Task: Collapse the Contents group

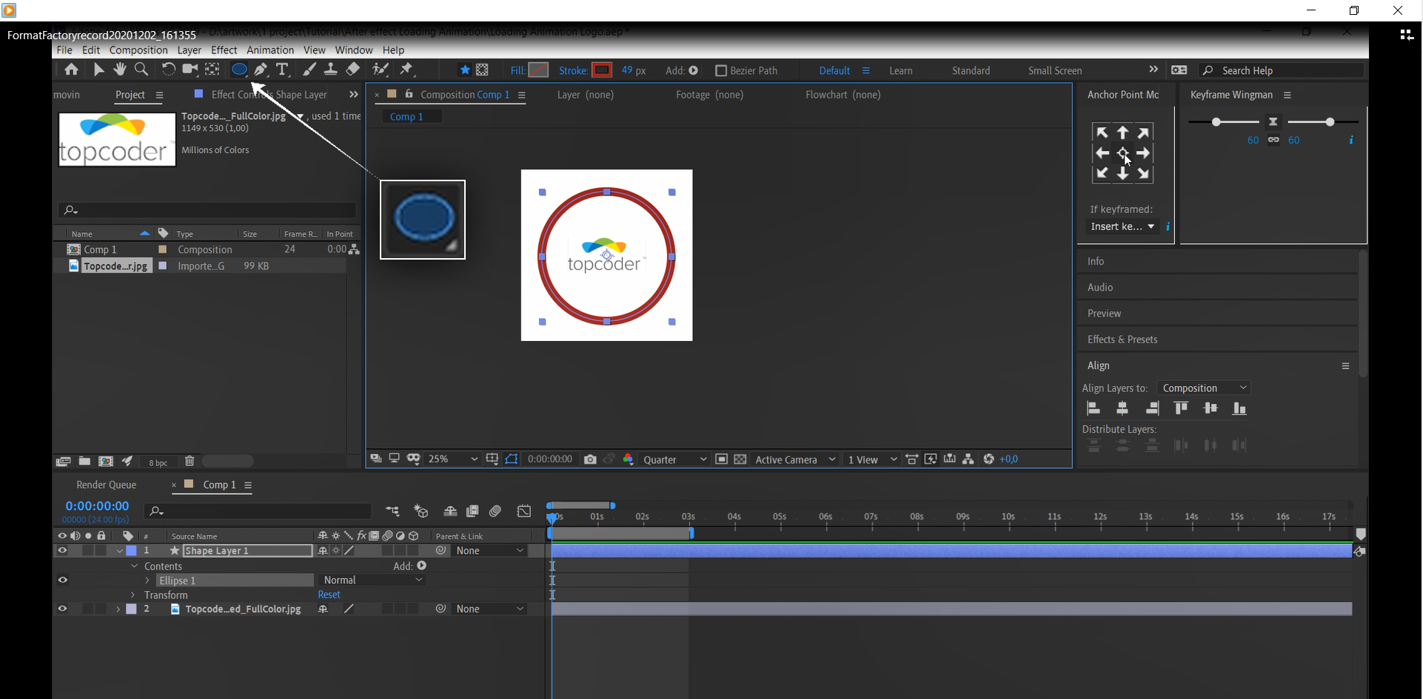Action: click(134, 566)
